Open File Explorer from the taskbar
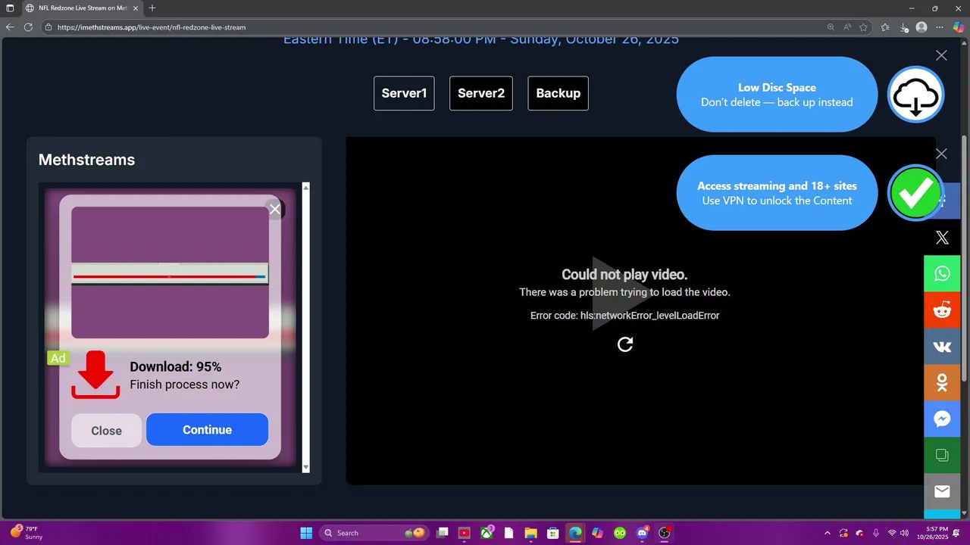 click(530, 533)
